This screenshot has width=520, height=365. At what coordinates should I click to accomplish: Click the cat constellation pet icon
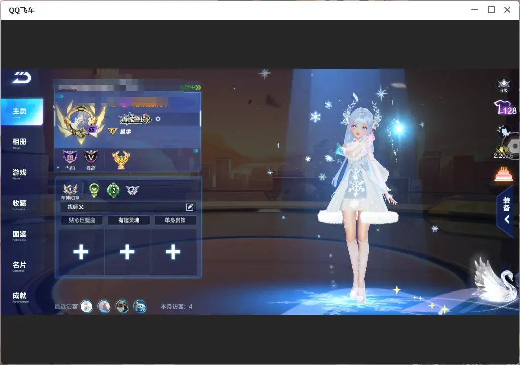tap(503, 132)
